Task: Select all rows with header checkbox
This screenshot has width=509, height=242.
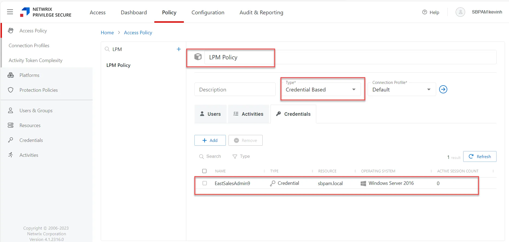Action: click(x=204, y=171)
